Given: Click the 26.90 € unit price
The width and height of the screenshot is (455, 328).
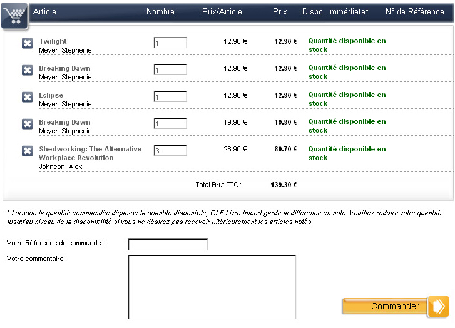Looking at the screenshot, I should pos(235,149).
